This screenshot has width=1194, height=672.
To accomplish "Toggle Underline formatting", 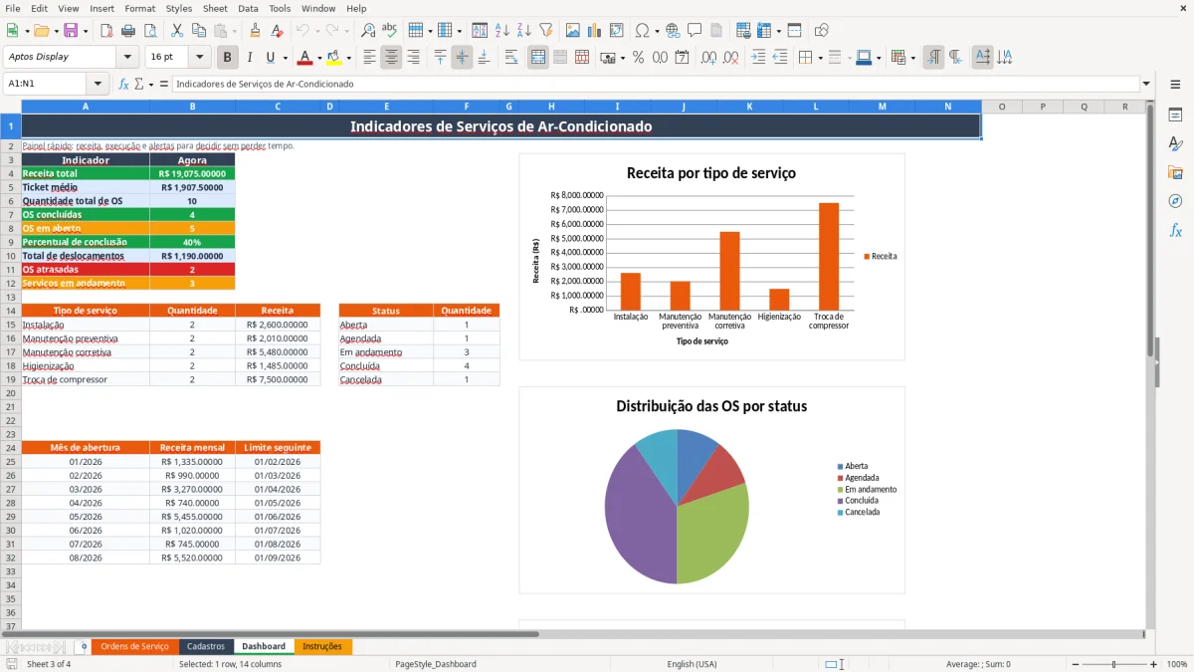I will pyautogui.click(x=270, y=57).
